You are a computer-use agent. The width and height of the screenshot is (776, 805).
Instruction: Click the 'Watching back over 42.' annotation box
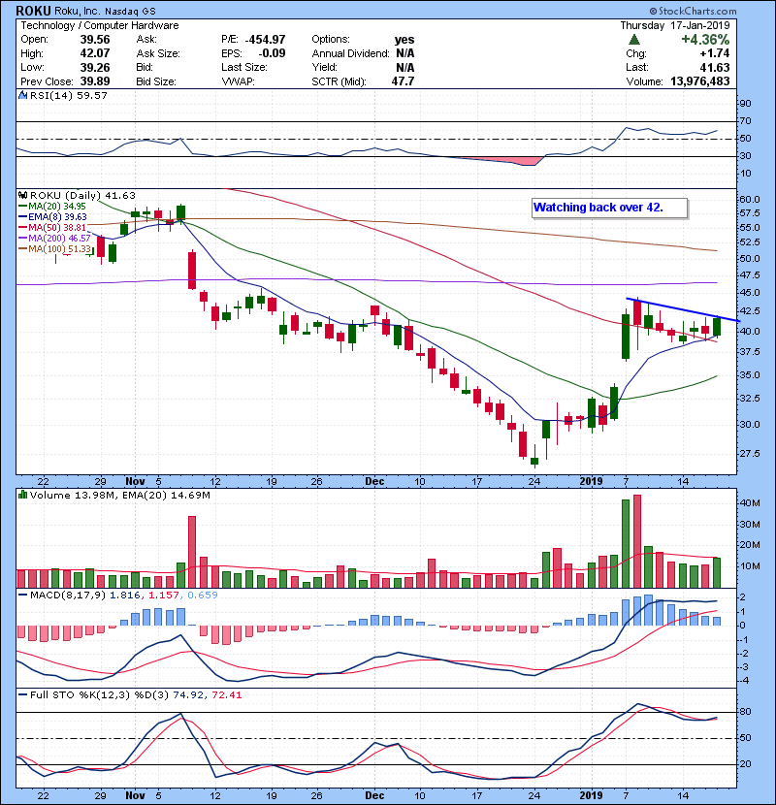(x=609, y=208)
